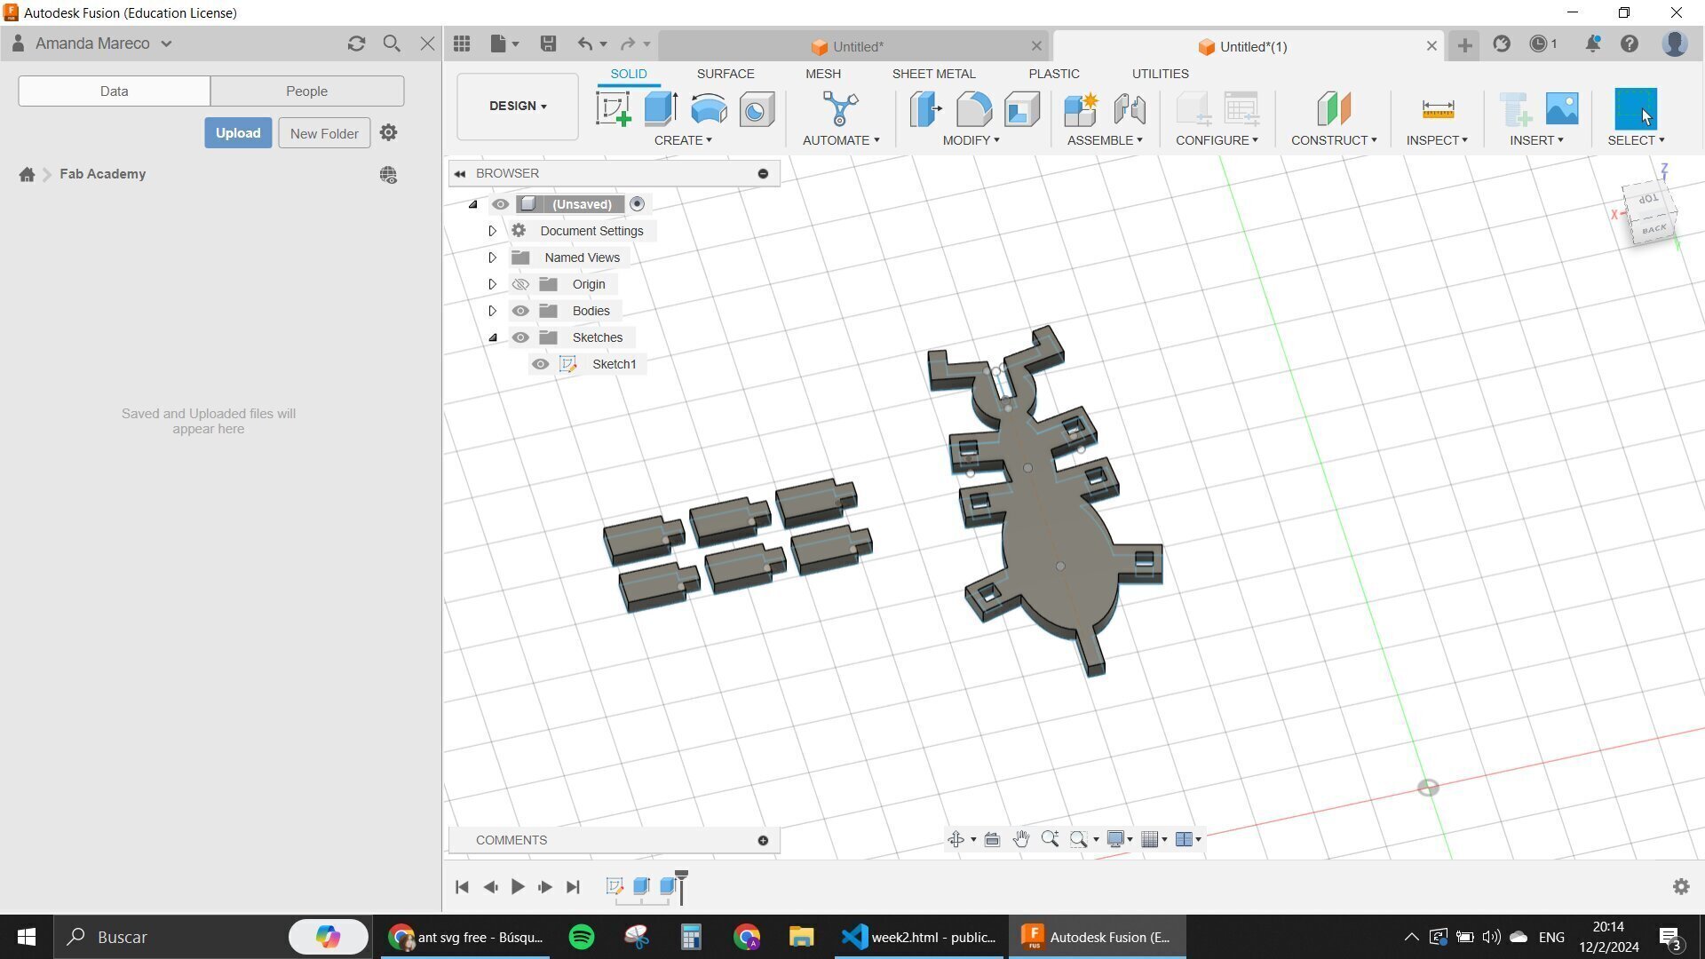1705x959 pixels.
Task: Switch to the MESH tab
Action: coord(823,74)
